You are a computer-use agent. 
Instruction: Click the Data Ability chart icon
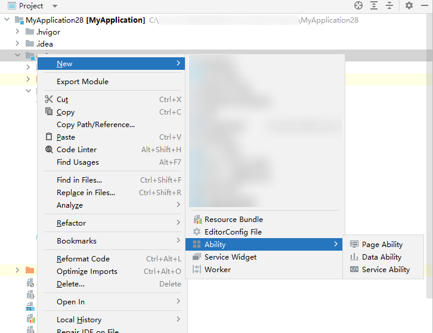[x=354, y=257]
